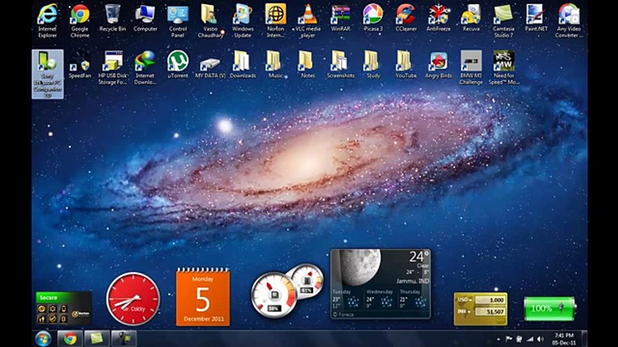Launch Recuva desktop shortcut

click(471, 18)
